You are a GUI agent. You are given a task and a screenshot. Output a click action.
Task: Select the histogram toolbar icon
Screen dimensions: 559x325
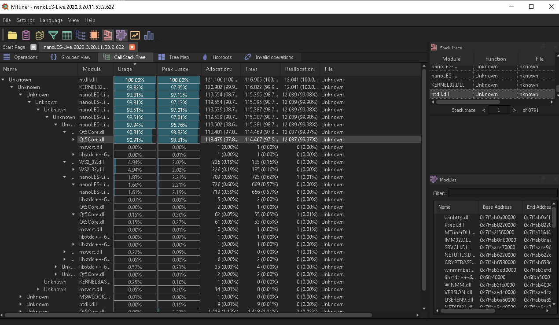(x=149, y=35)
